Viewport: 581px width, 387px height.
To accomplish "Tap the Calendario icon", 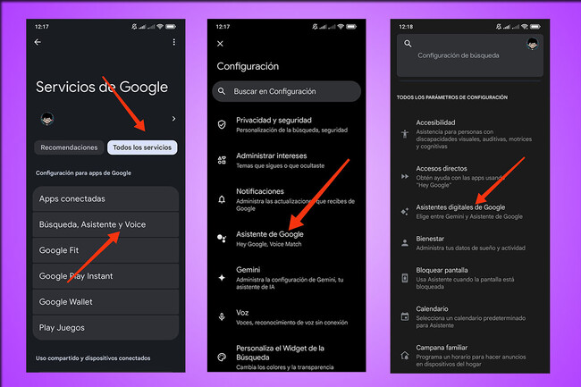I will pyautogui.click(x=405, y=315).
